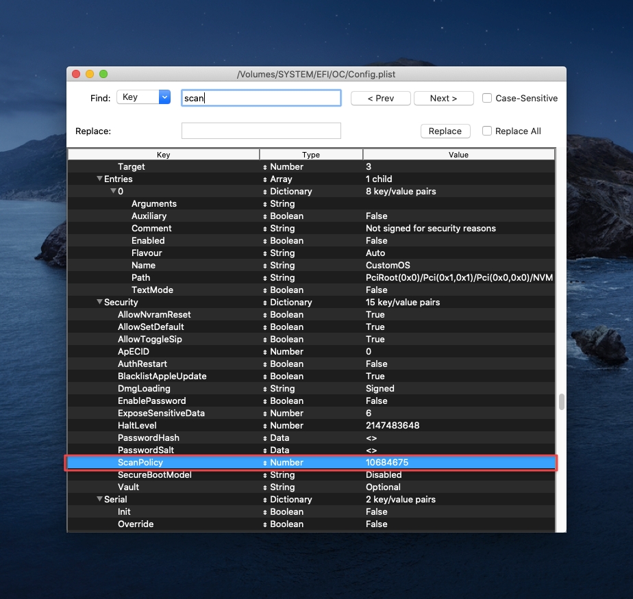The image size is (633, 599).
Task: Click the Key column header
Action: (x=163, y=155)
